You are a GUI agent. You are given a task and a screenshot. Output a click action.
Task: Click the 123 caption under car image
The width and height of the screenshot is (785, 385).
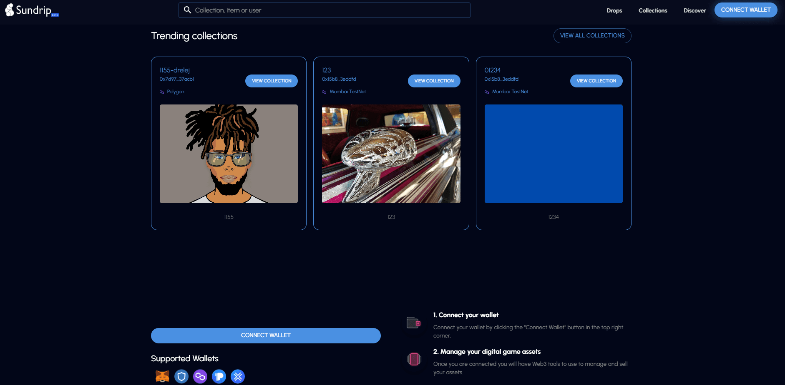click(x=391, y=217)
